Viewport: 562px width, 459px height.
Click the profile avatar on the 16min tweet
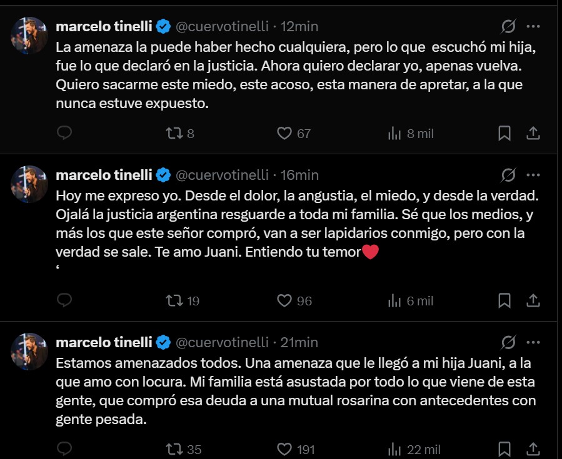click(29, 184)
